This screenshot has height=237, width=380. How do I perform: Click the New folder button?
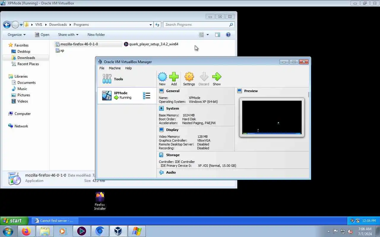point(96,35)
